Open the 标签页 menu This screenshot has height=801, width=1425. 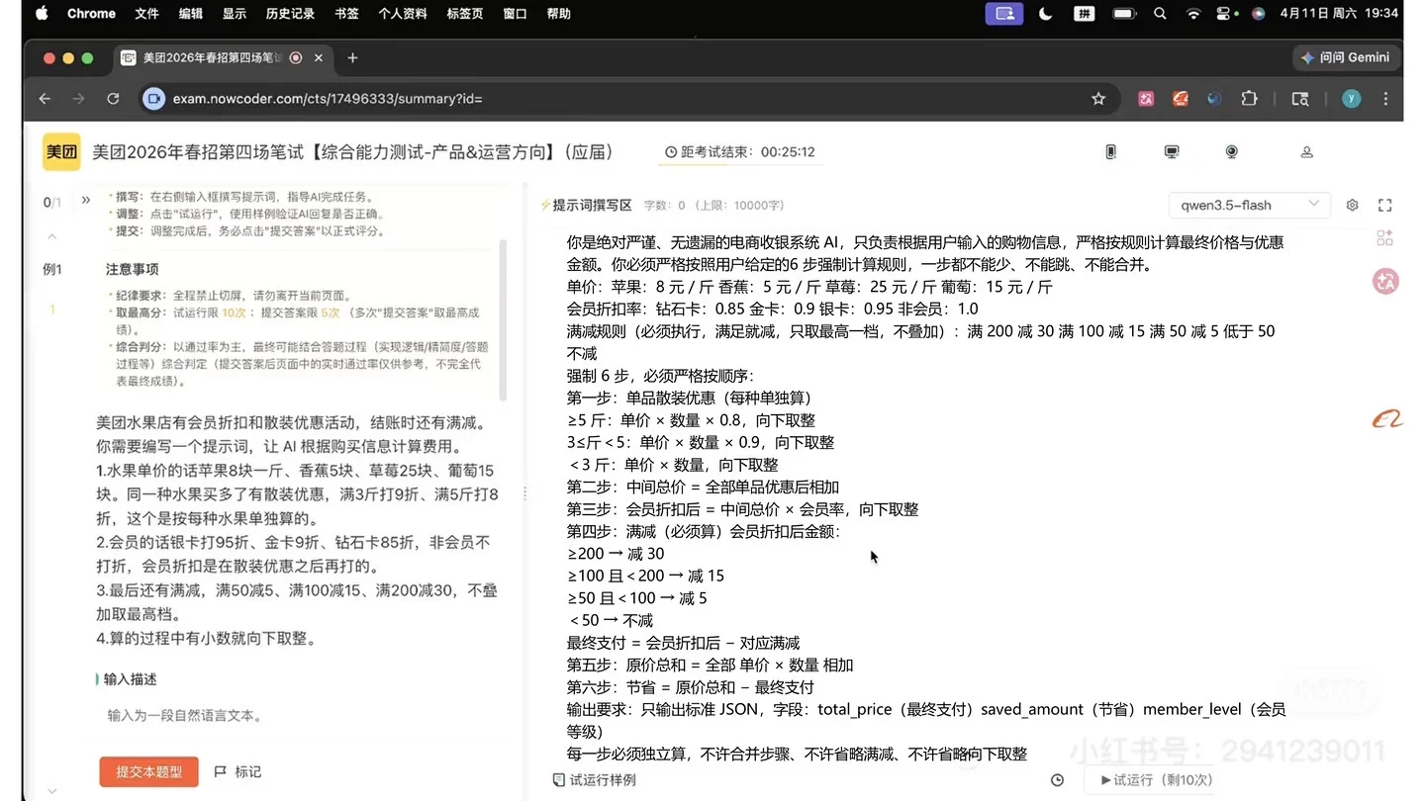point(465,14)
